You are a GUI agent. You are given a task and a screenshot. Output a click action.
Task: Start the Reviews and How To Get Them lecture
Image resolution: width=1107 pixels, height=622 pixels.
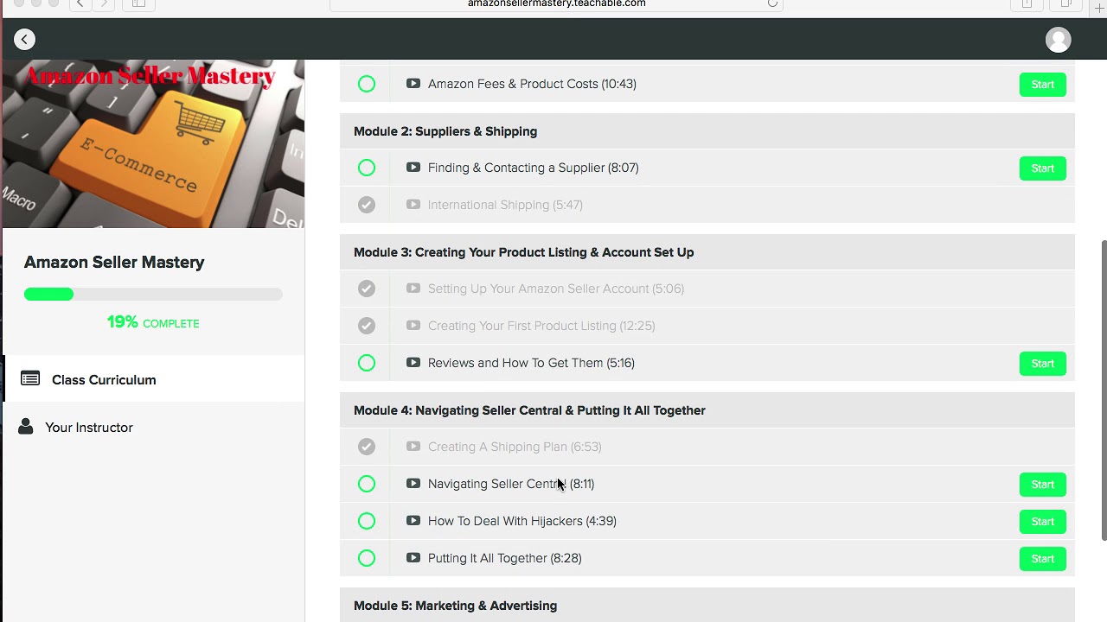coord(1042,364)
